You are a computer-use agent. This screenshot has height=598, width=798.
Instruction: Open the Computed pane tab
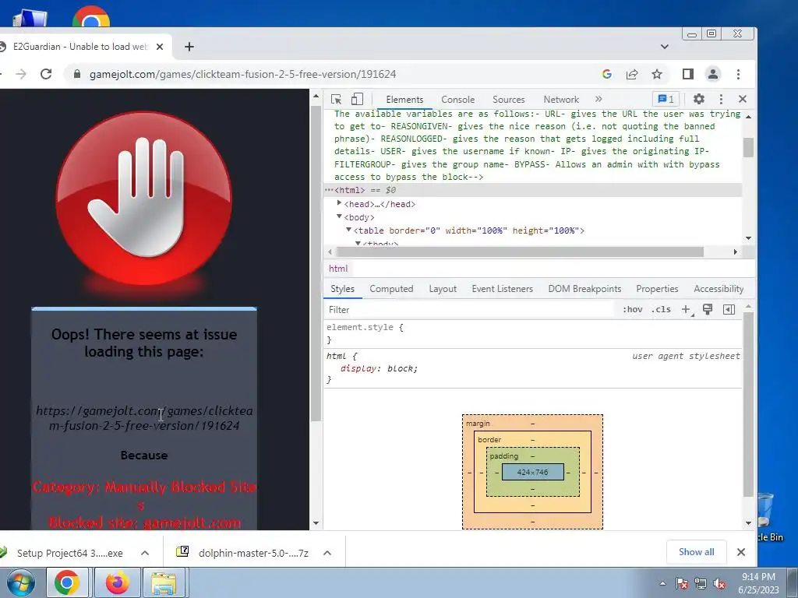point(391,289)
